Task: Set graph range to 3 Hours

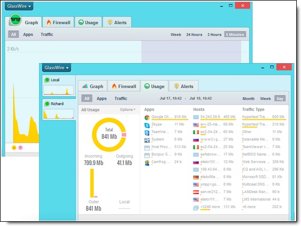Action: (x=214, y=35)
